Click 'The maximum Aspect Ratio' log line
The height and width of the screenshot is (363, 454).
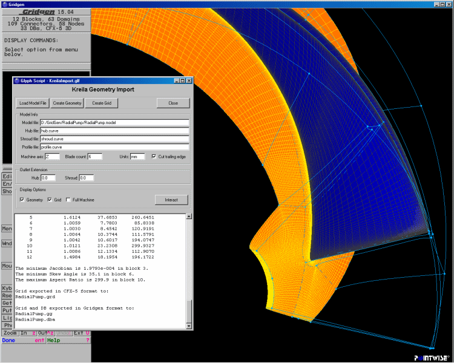point(81,280)
